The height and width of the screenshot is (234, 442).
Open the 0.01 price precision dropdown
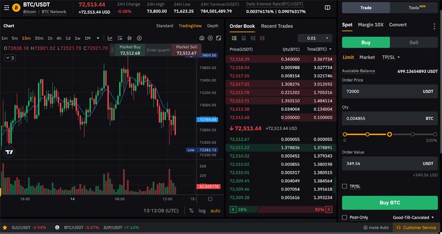315,38
